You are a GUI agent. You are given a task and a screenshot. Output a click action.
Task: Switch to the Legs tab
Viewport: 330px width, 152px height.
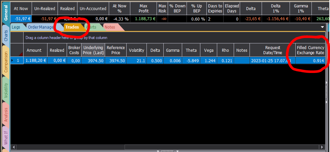(16, 27)
